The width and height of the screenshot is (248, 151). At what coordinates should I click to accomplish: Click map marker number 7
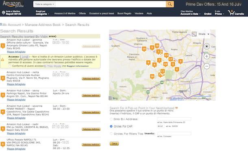click(x=159, y=60)
